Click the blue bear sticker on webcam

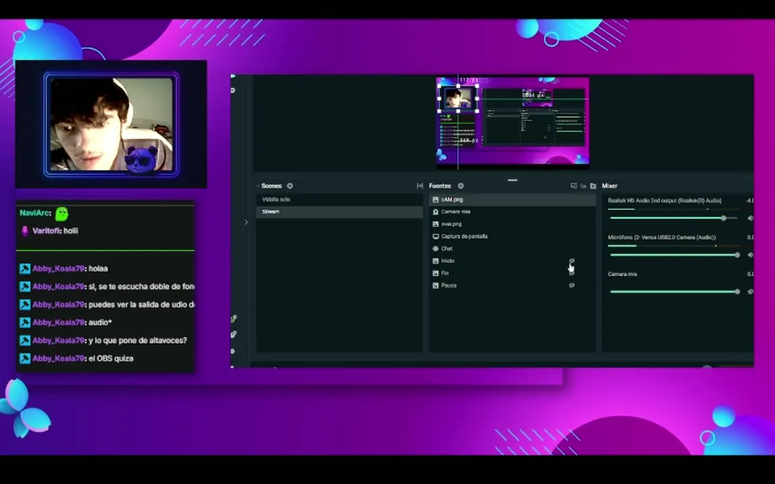pyautogui.click(x=141, y=159)
